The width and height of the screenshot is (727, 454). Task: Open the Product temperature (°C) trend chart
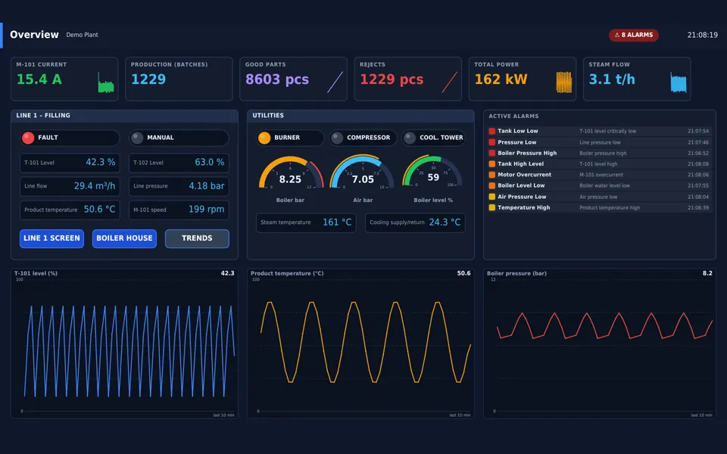(x=360, y=344)
